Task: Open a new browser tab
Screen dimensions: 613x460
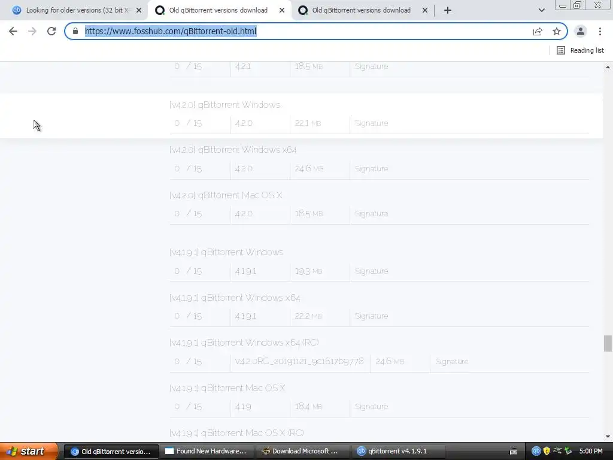Action: [448, 10]
